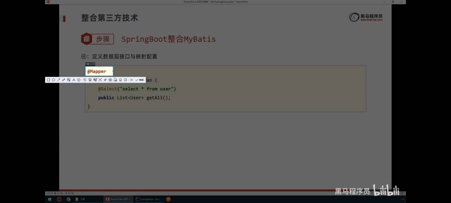
Task: Click the 步骤 step badge
Action: click(98, 39)
